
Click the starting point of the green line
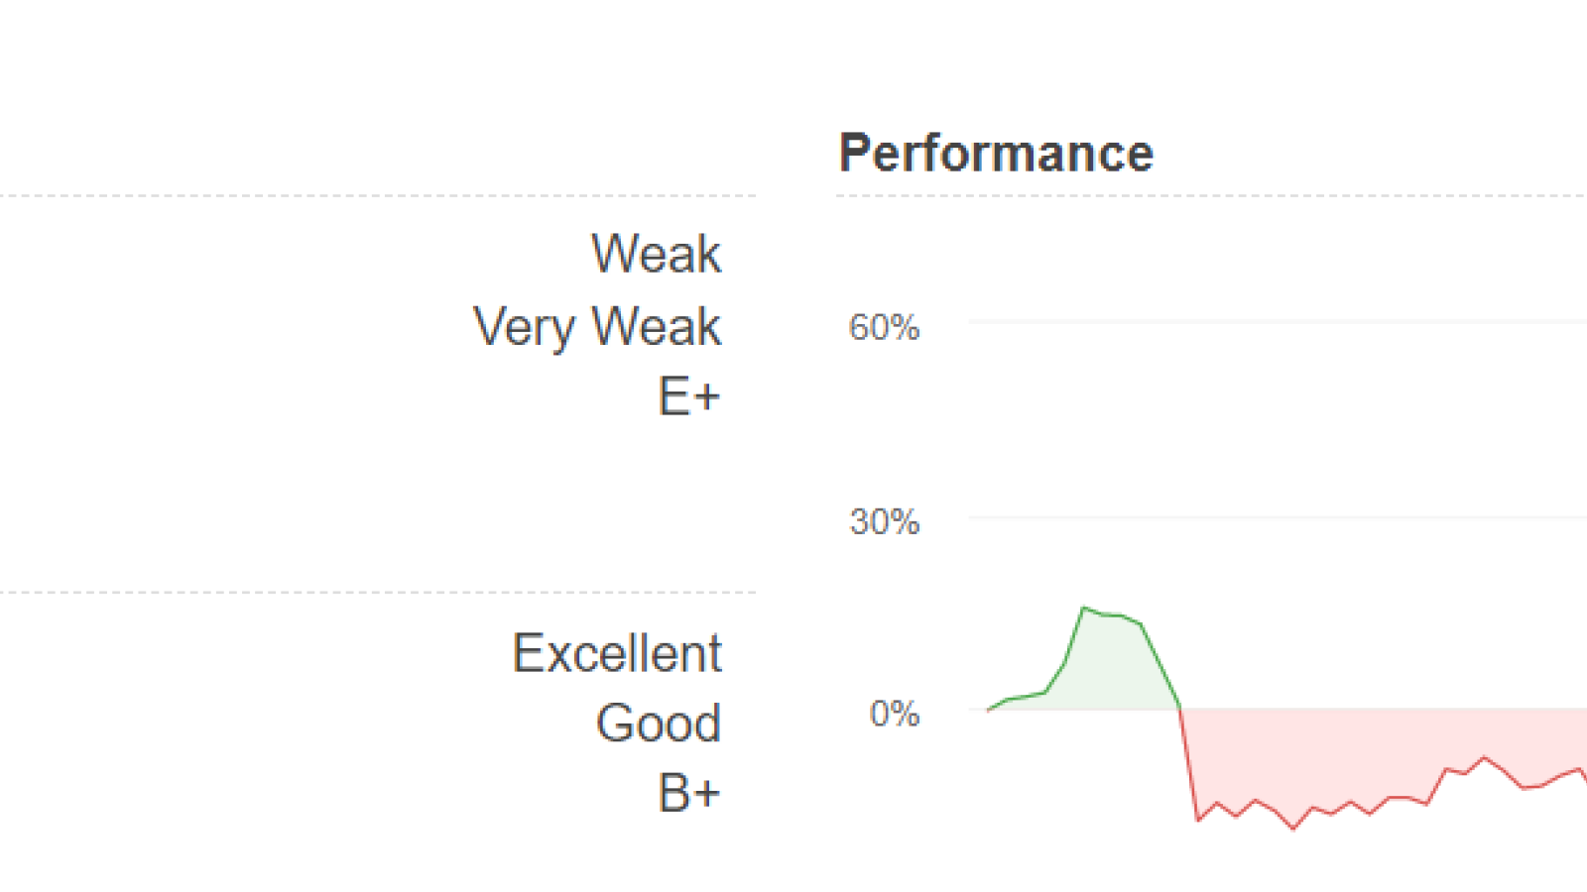tap(988, 710)
